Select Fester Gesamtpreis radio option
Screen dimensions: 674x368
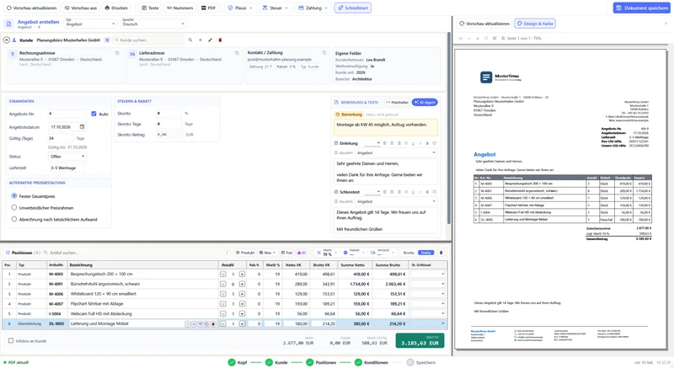(14, 196)
